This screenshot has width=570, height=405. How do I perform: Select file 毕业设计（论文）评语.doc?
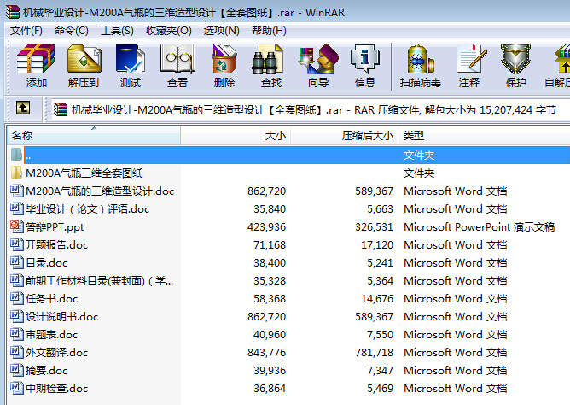click(88, 208)
